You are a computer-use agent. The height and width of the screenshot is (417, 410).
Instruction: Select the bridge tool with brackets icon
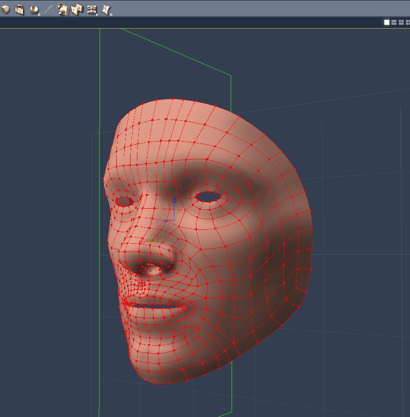(x=91, y=9)
